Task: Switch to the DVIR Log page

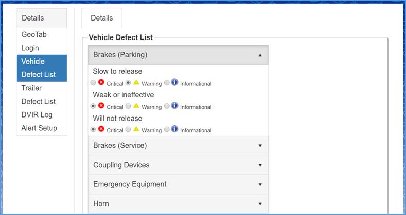Action: [37, 114]
